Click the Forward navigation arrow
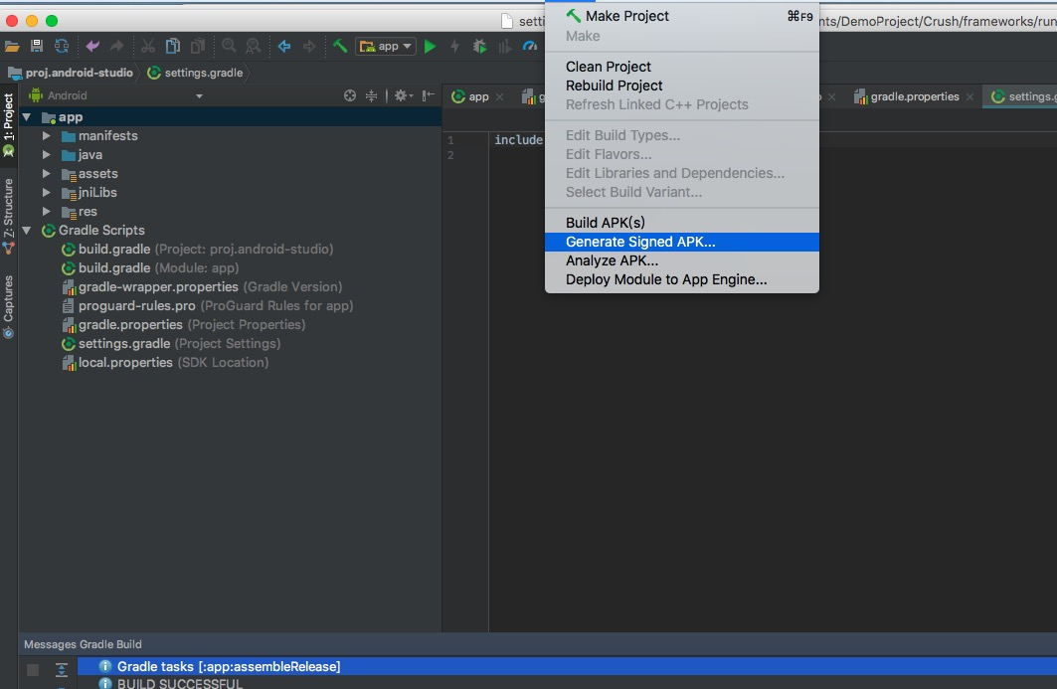1057x689 pixels. (308, 47)
